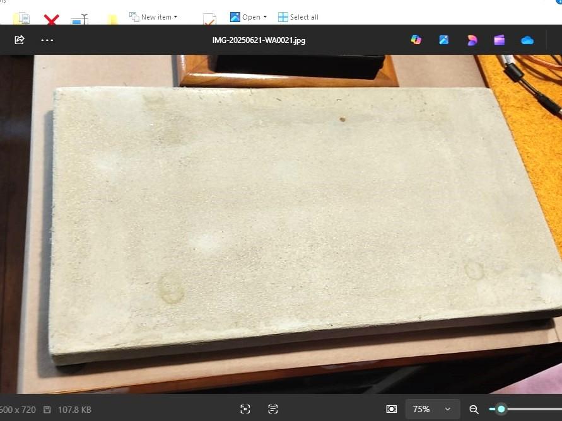Expand the 75% zoom level dropdown
Viewport: 562px width, 421px height.
tap(432, 409)
